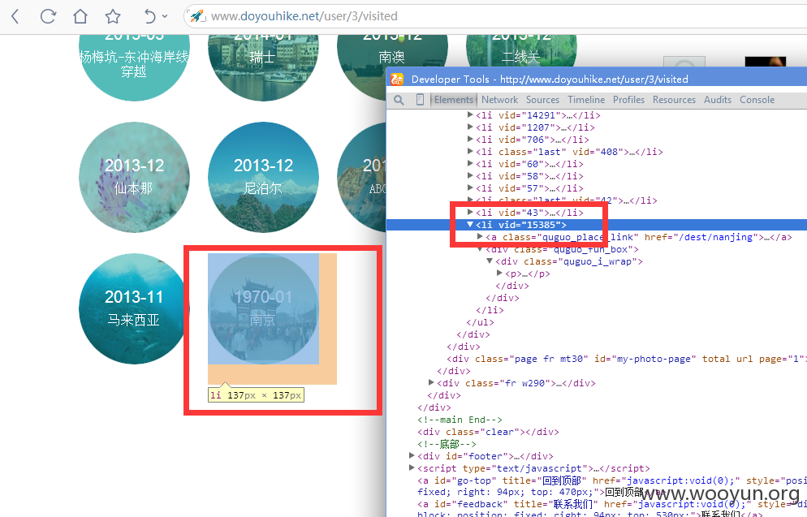Open the 2013-11 马来西亚 circle thumbnail
This screenshot has height=517, width=807.
pyautogui.click(x=133, y=308)
